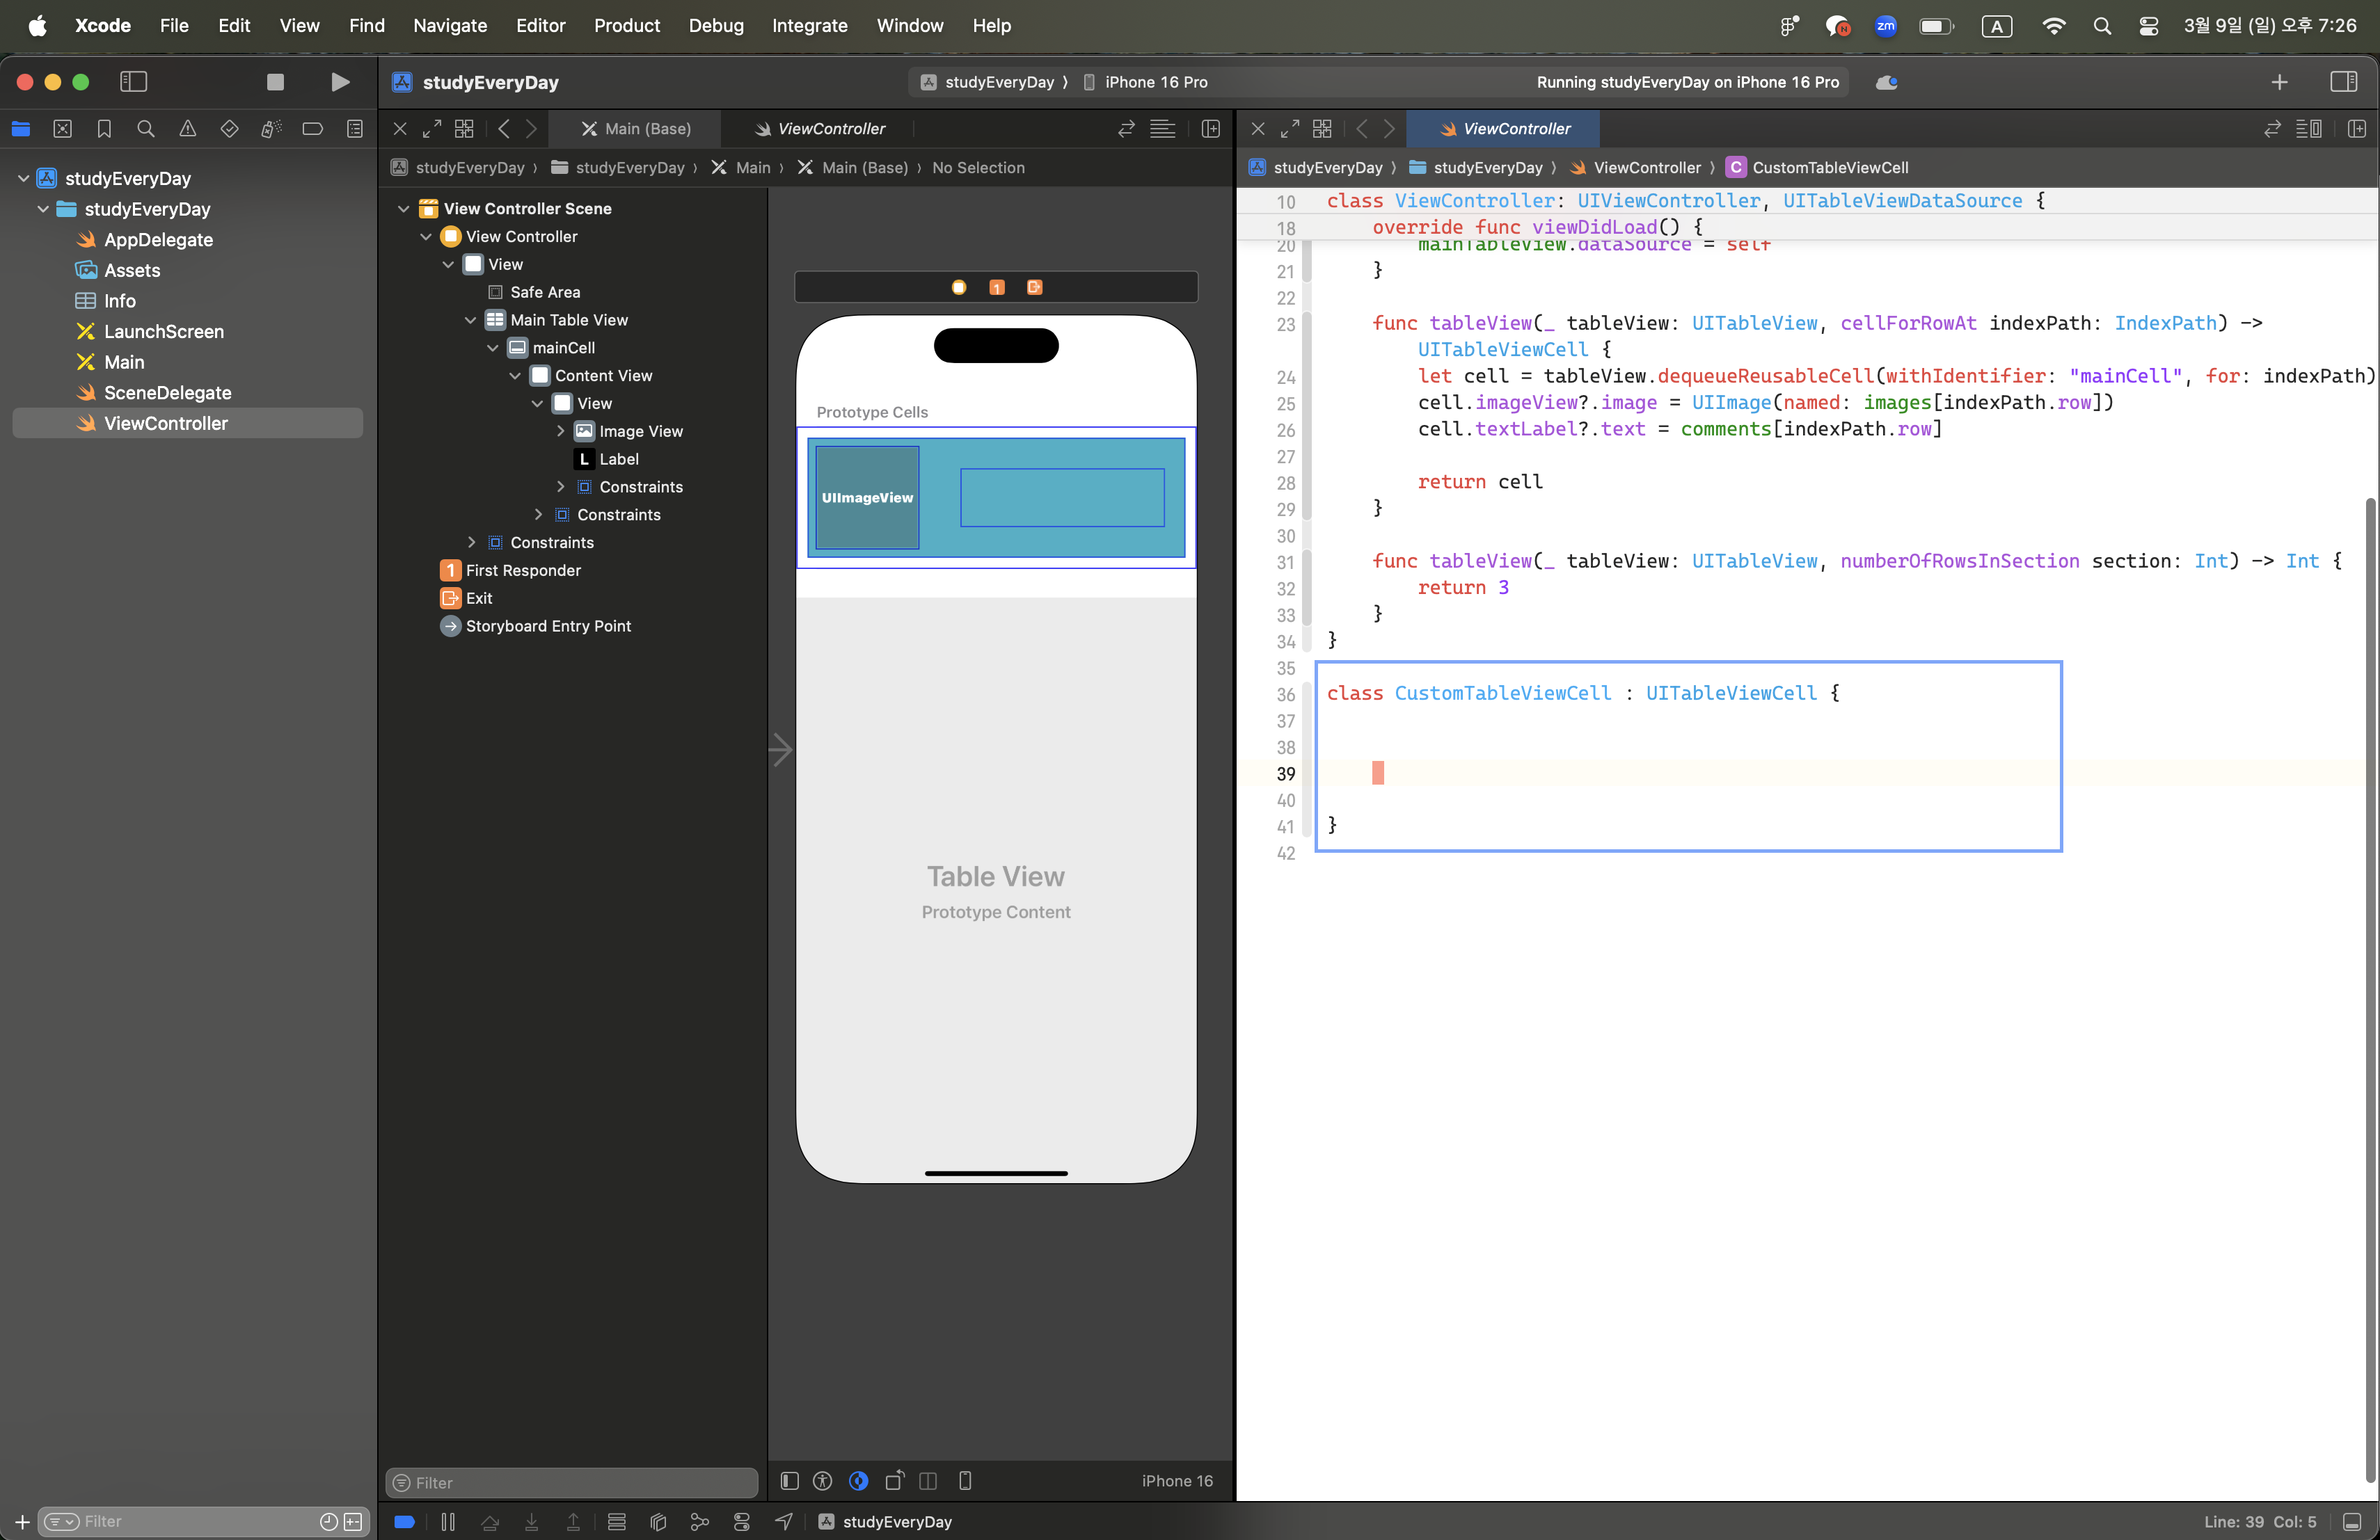Click the Run play button

[340, 82]
